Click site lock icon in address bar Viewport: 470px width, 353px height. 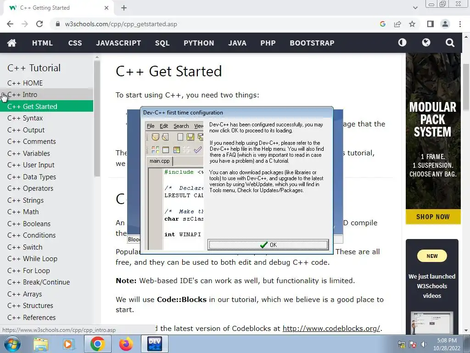58,24
